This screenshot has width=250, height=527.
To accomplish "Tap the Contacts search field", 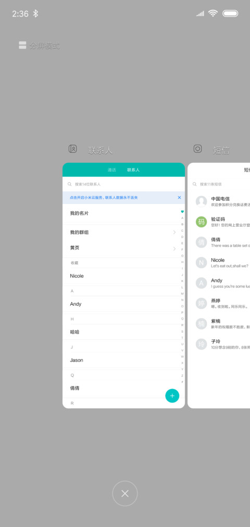I will click(x=123, y=184).
